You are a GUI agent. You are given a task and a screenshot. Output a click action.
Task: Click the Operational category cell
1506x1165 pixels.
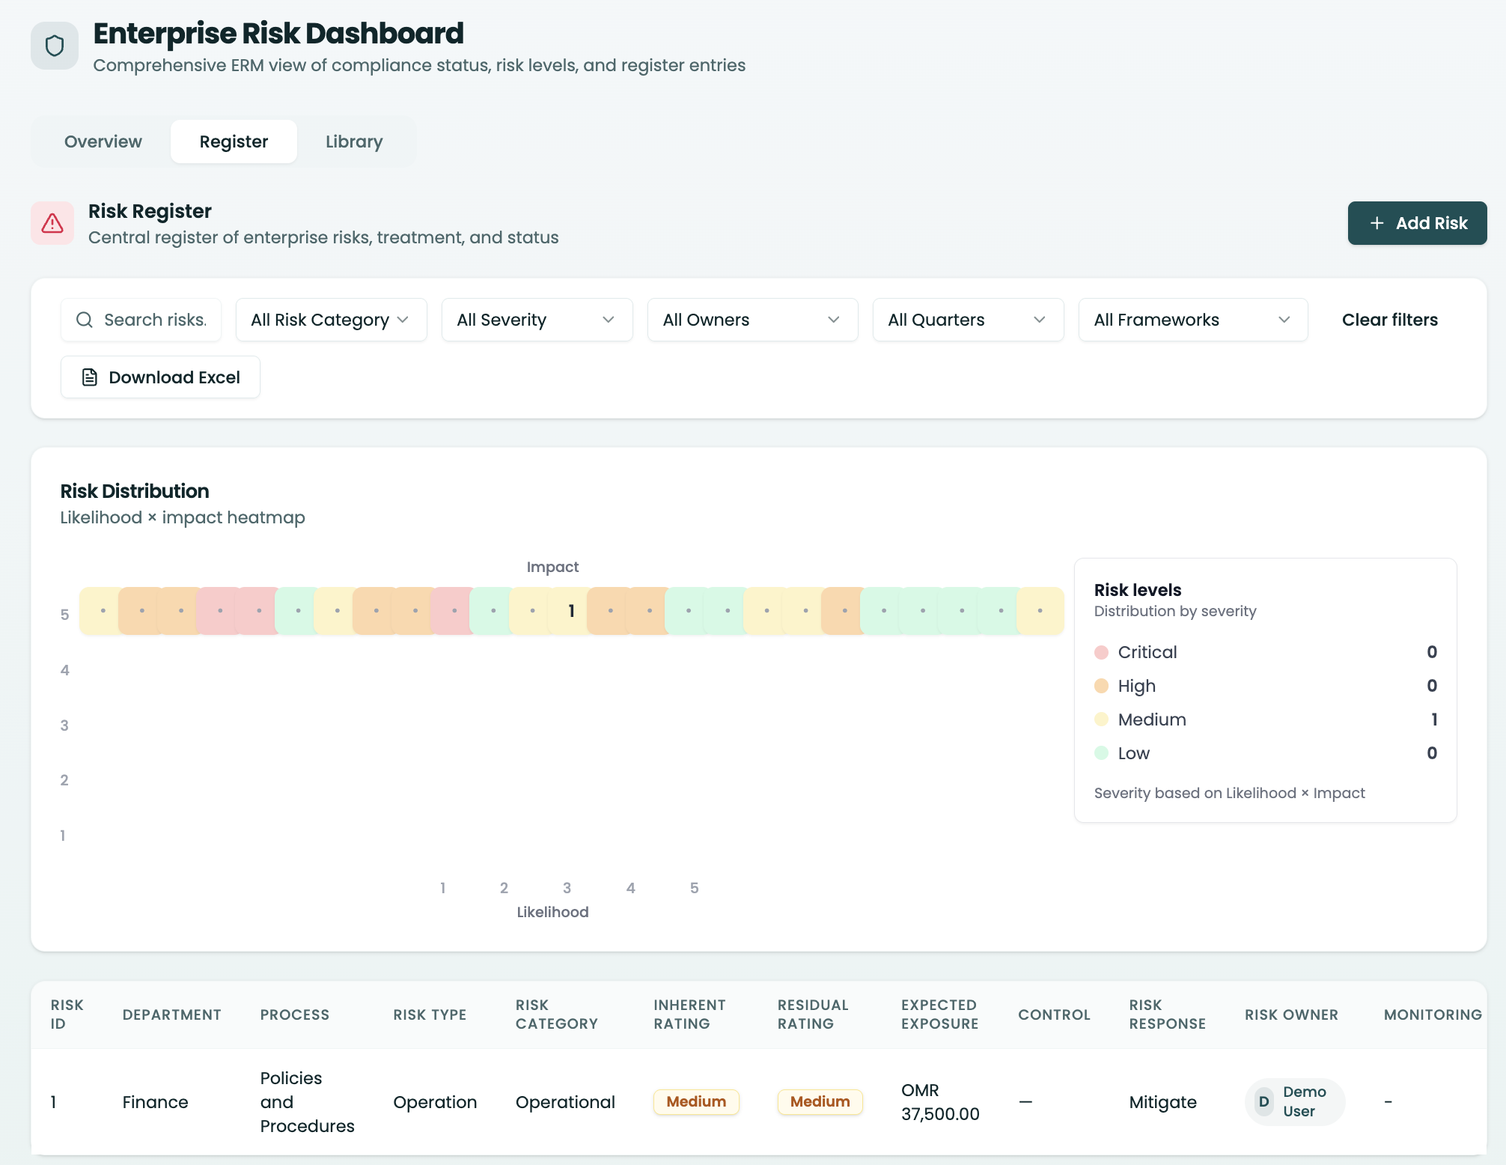click(565, 1102)
